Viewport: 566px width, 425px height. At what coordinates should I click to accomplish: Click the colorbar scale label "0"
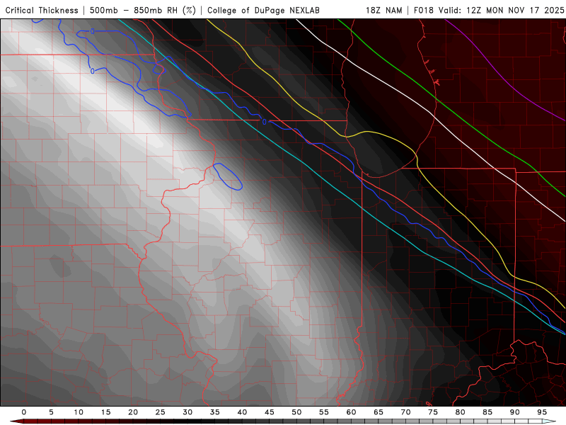click(24, 412)
